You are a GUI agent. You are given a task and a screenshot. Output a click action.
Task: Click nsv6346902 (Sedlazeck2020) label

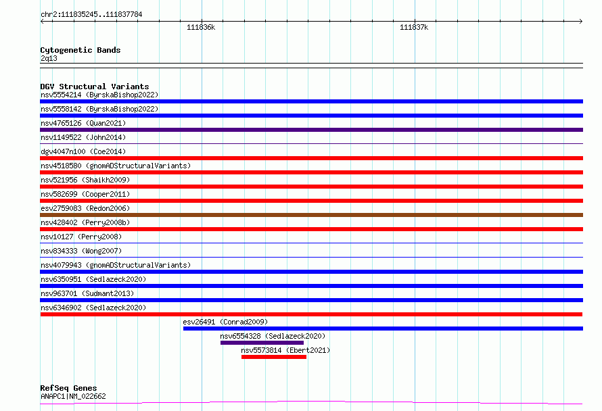[x=93, y=308]
